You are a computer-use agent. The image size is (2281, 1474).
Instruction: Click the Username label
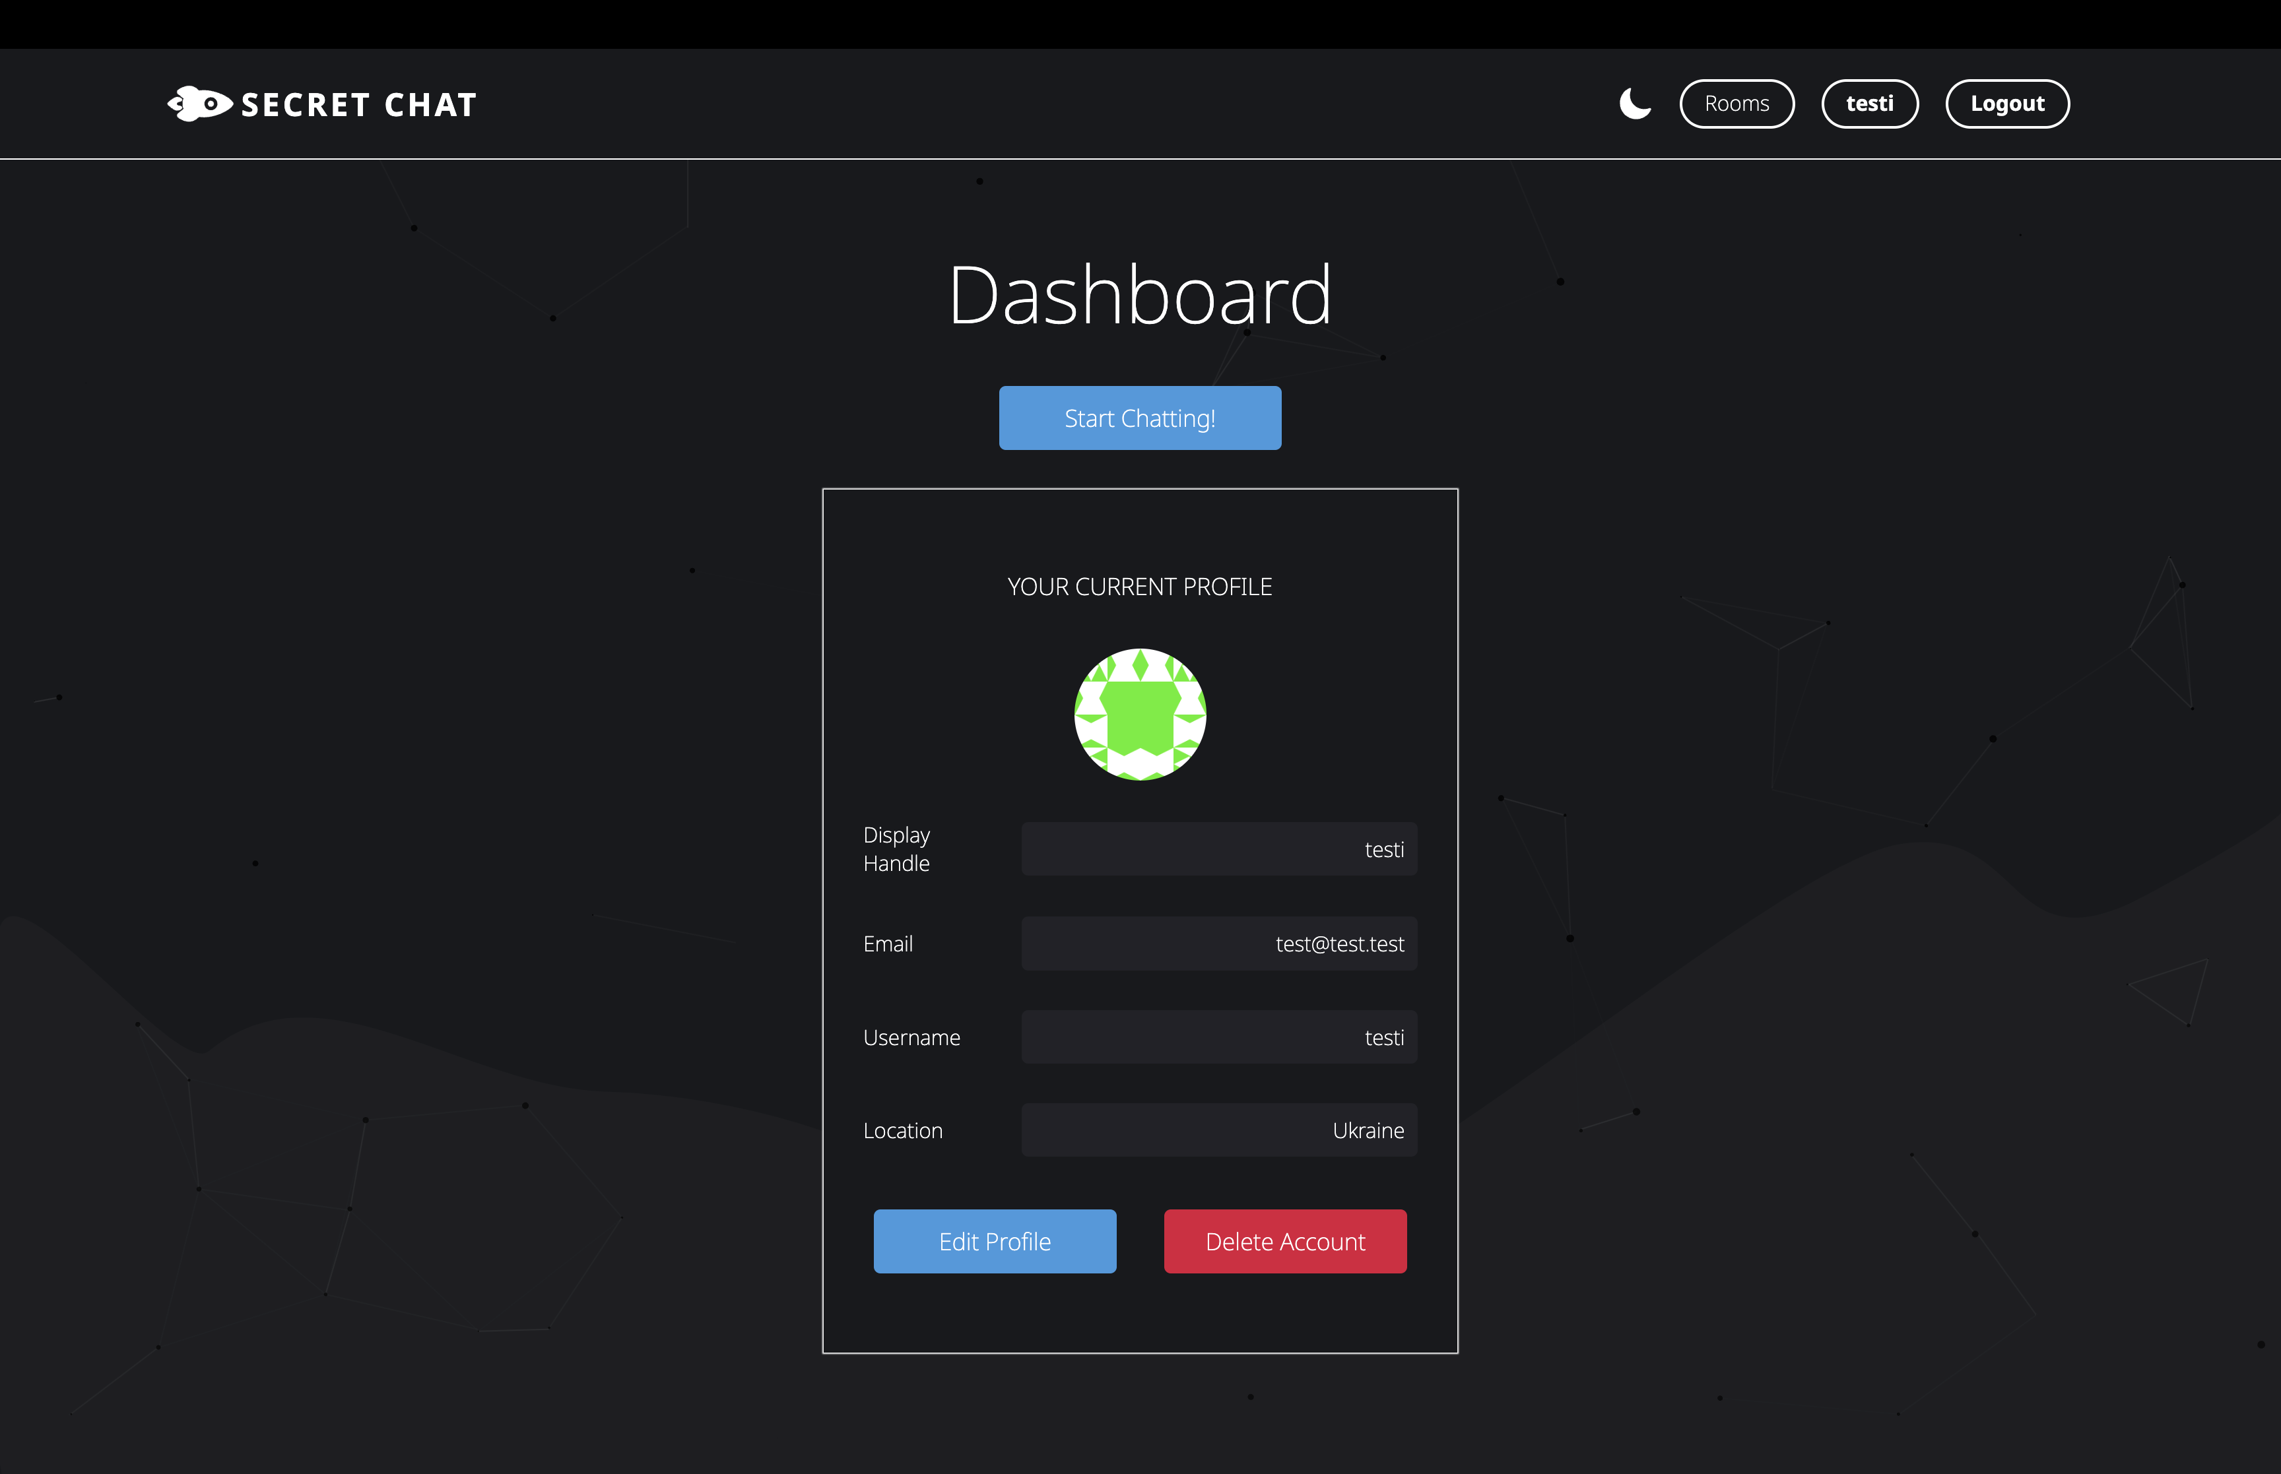[x=911, y=1038]
